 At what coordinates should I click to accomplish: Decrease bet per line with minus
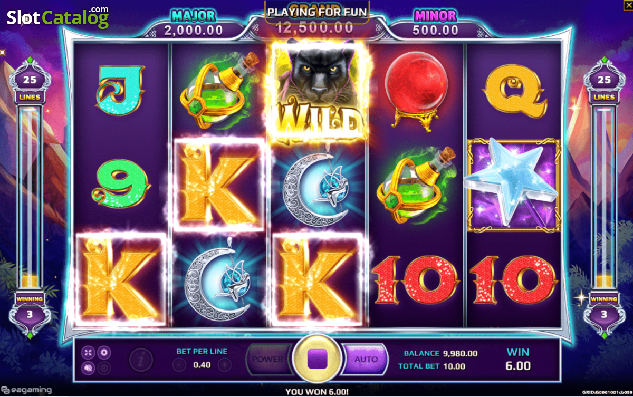coord(180,364)
